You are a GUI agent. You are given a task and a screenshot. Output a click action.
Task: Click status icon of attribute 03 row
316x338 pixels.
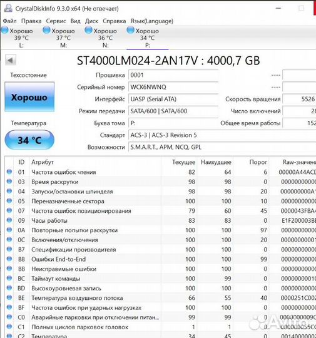9,182
